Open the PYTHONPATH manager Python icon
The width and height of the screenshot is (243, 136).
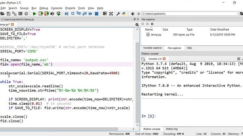click(124, 14)
